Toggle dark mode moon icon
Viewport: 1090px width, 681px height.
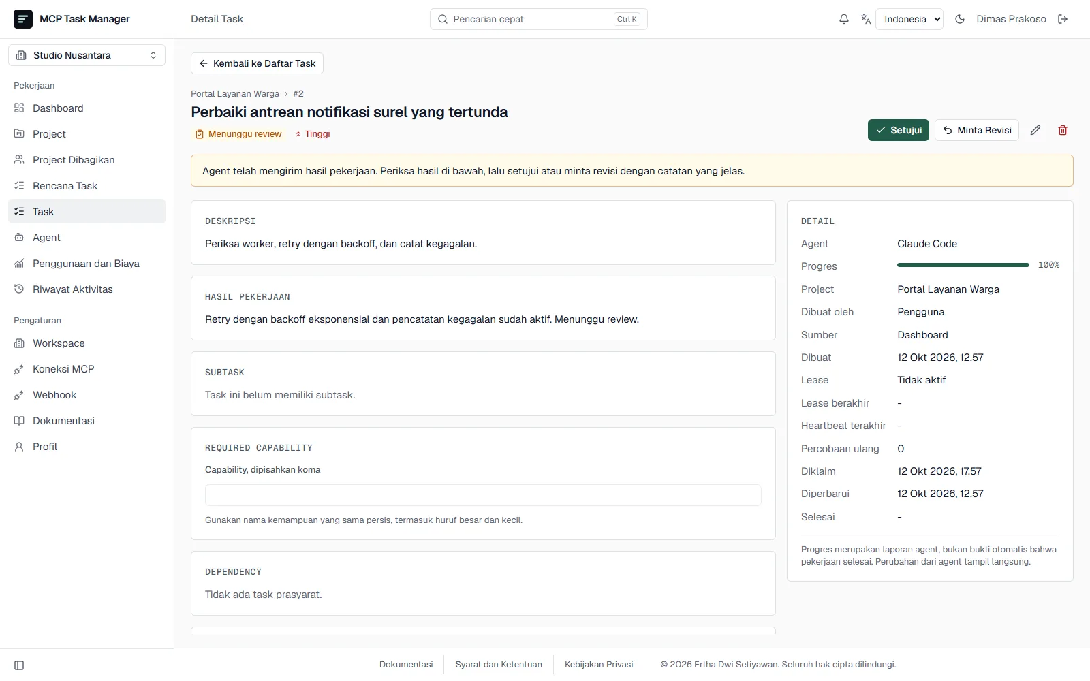click(x=960, y=19)
